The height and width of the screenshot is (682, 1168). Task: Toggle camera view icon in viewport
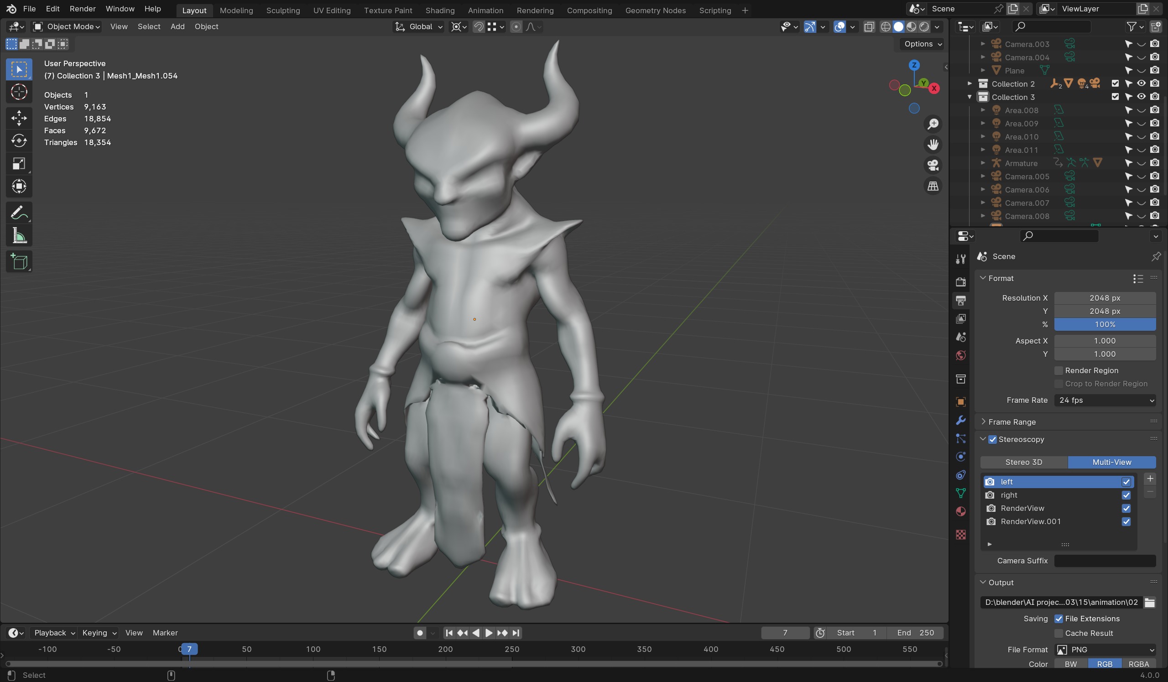(x=933, y=166)
